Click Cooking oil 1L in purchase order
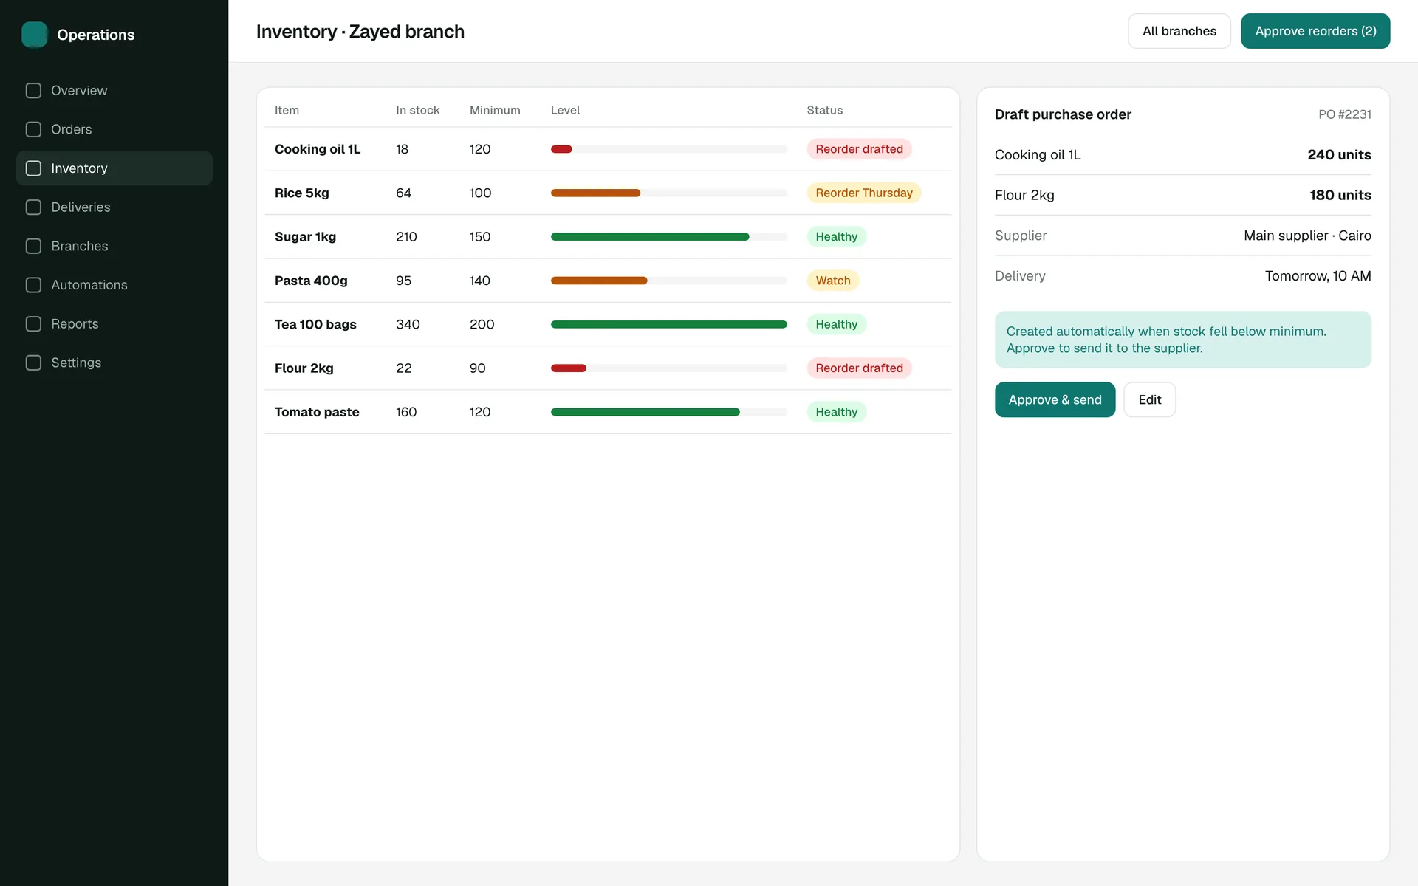This screenshot has width=1418, height=886. [x=1038, y=155]
